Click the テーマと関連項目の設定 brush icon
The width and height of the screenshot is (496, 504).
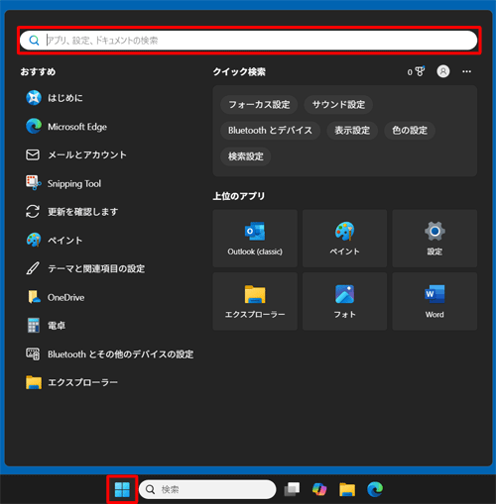pos(33,268)
